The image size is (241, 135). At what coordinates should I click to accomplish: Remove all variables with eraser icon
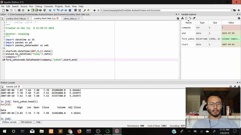coord(194,18)
